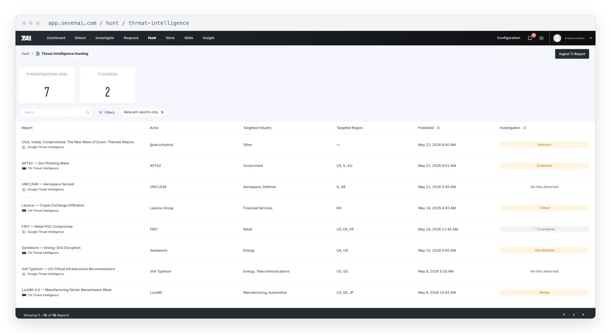Remove the Relevant reports only filter

(162, 112)
